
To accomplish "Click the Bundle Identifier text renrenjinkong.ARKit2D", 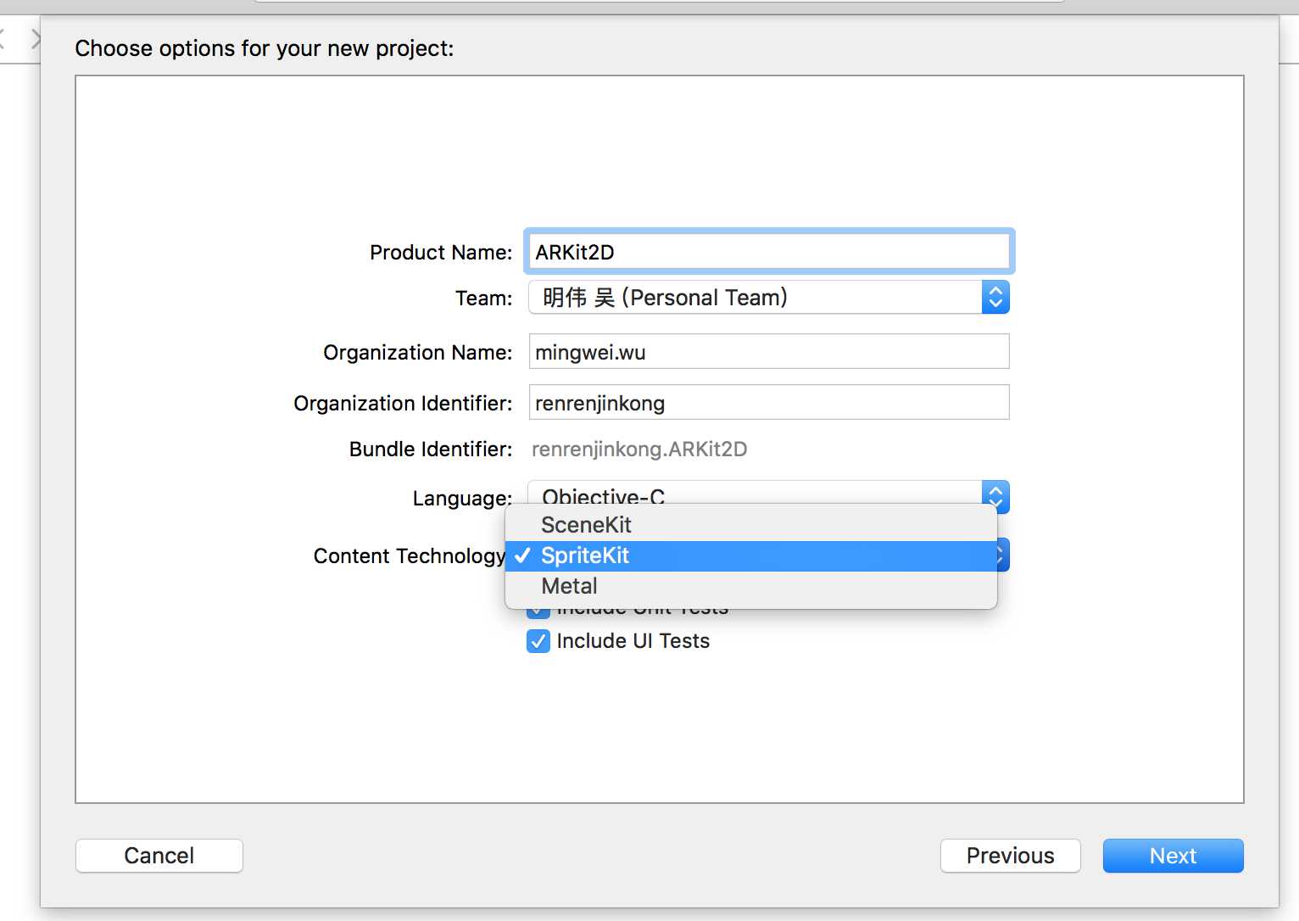I will click(x=639, y=449).
